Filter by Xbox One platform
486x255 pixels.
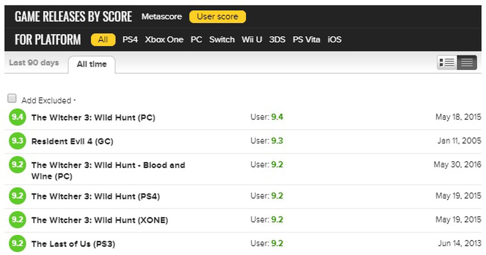pos(164,40)
